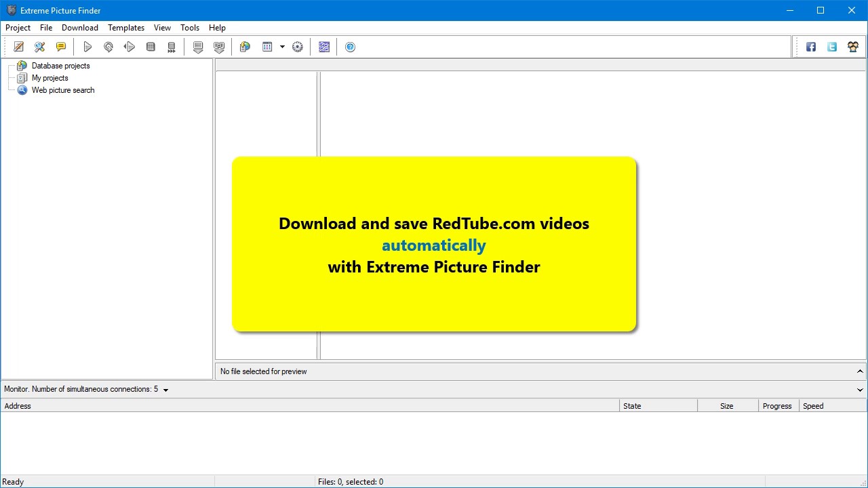The width and height of the screenshot is (868, 488).
Task: Select My projects in the tree
Action: [x=50, y=78]
